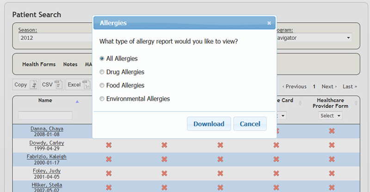Click the Copy table export icon
Screen dimensions: 370x192
pyautogui.click(x=33, y=85)
